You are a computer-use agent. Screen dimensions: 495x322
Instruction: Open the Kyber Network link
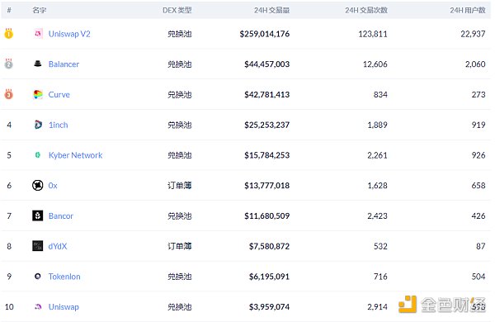click(x=75, y=155)
